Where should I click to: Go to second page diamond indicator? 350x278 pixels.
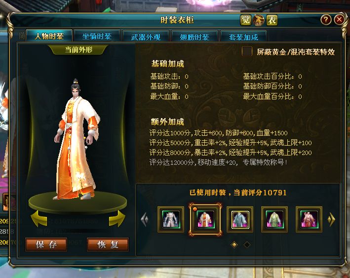(x=247, y=245)
